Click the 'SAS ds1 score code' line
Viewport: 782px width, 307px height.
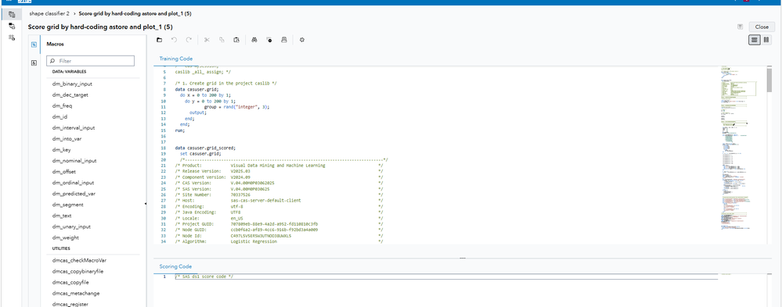[x=204, y=277]
